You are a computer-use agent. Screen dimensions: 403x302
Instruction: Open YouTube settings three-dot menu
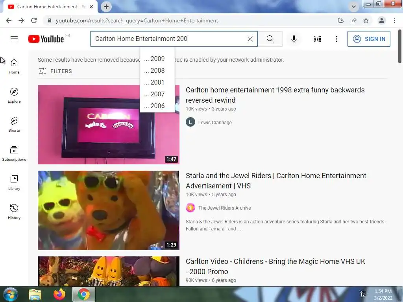(336, 39)
